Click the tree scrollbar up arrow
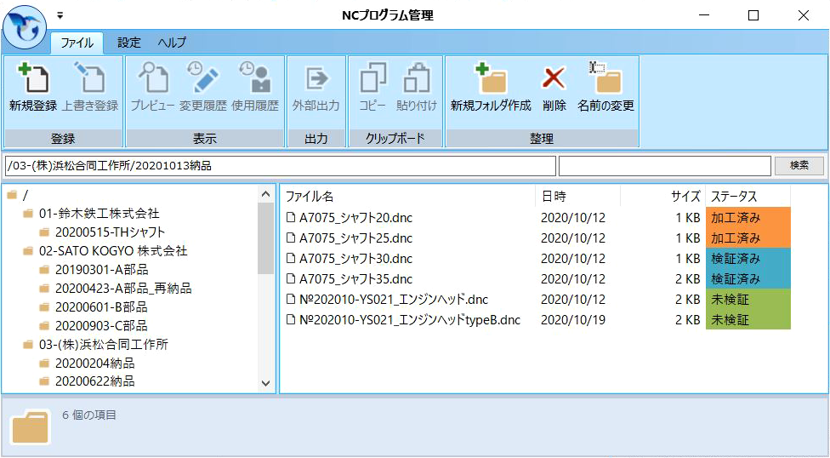 pos(265,195)
